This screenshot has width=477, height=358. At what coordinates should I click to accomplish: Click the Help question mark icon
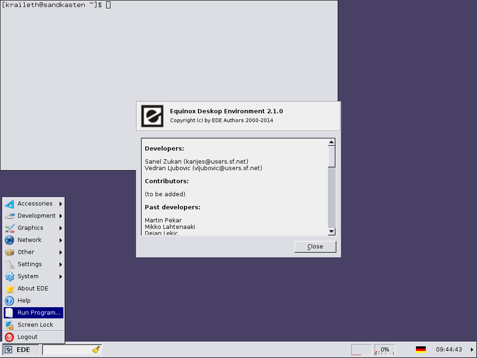coord(9,301)
